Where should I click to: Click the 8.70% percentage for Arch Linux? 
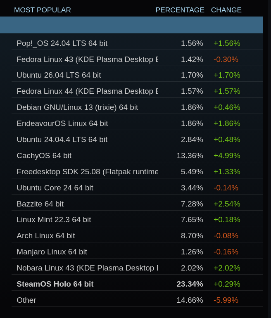[192, 236]
